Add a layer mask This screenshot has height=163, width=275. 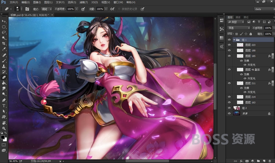247,161
